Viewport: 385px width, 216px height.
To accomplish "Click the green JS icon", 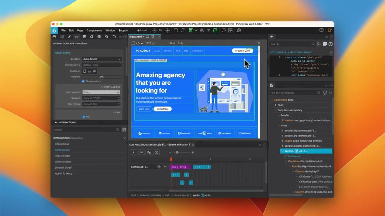I will [215, 30].
